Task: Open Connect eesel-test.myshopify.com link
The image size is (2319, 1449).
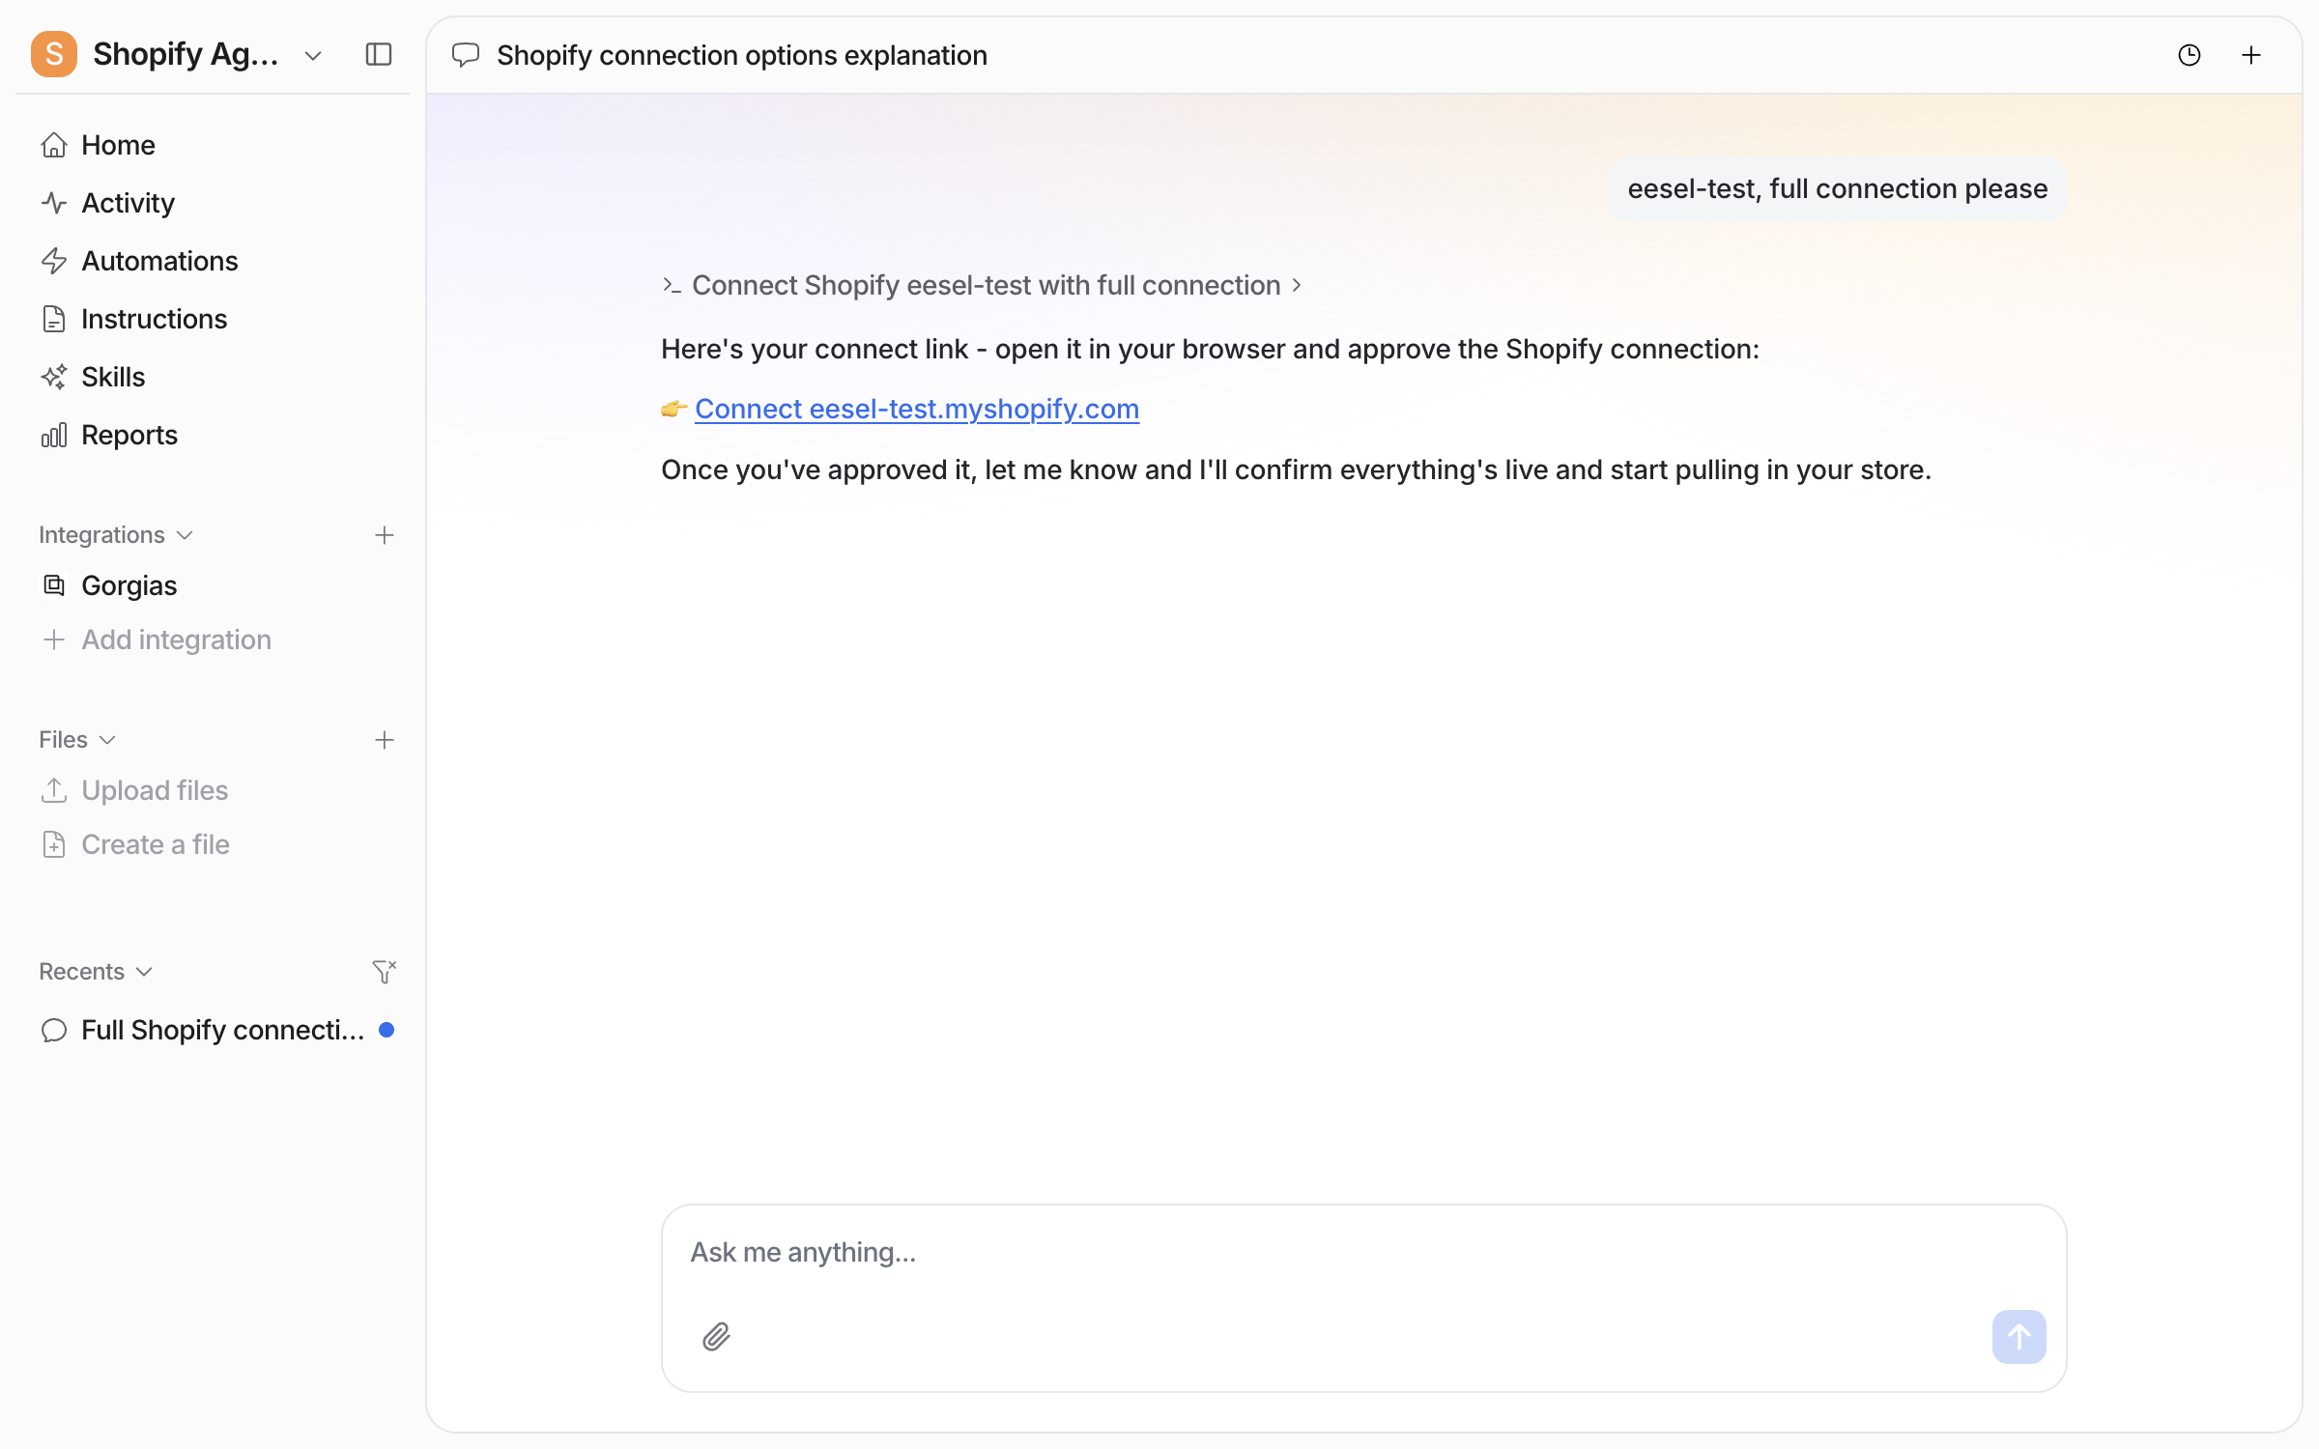Action: pos(917,409)
